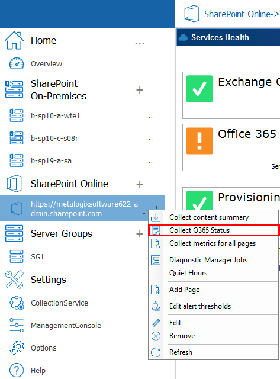The height and width of the screenshot is (379, 280).
Task: Click the CollectionService icon
Action: (17, 303)
